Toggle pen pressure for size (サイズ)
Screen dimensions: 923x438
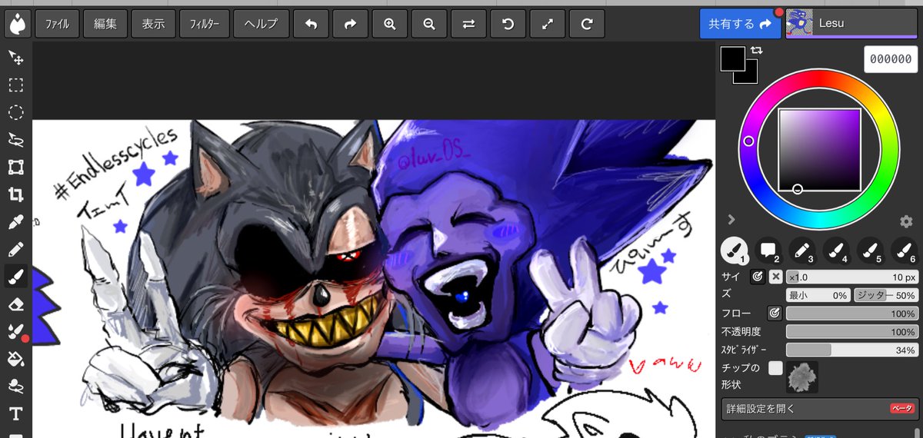[x=758, y=277]
